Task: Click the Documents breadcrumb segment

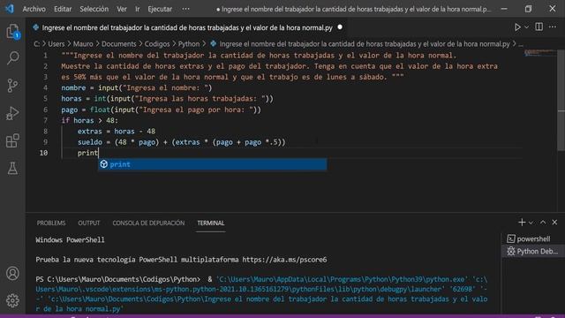Action: (x=119, y=44)
